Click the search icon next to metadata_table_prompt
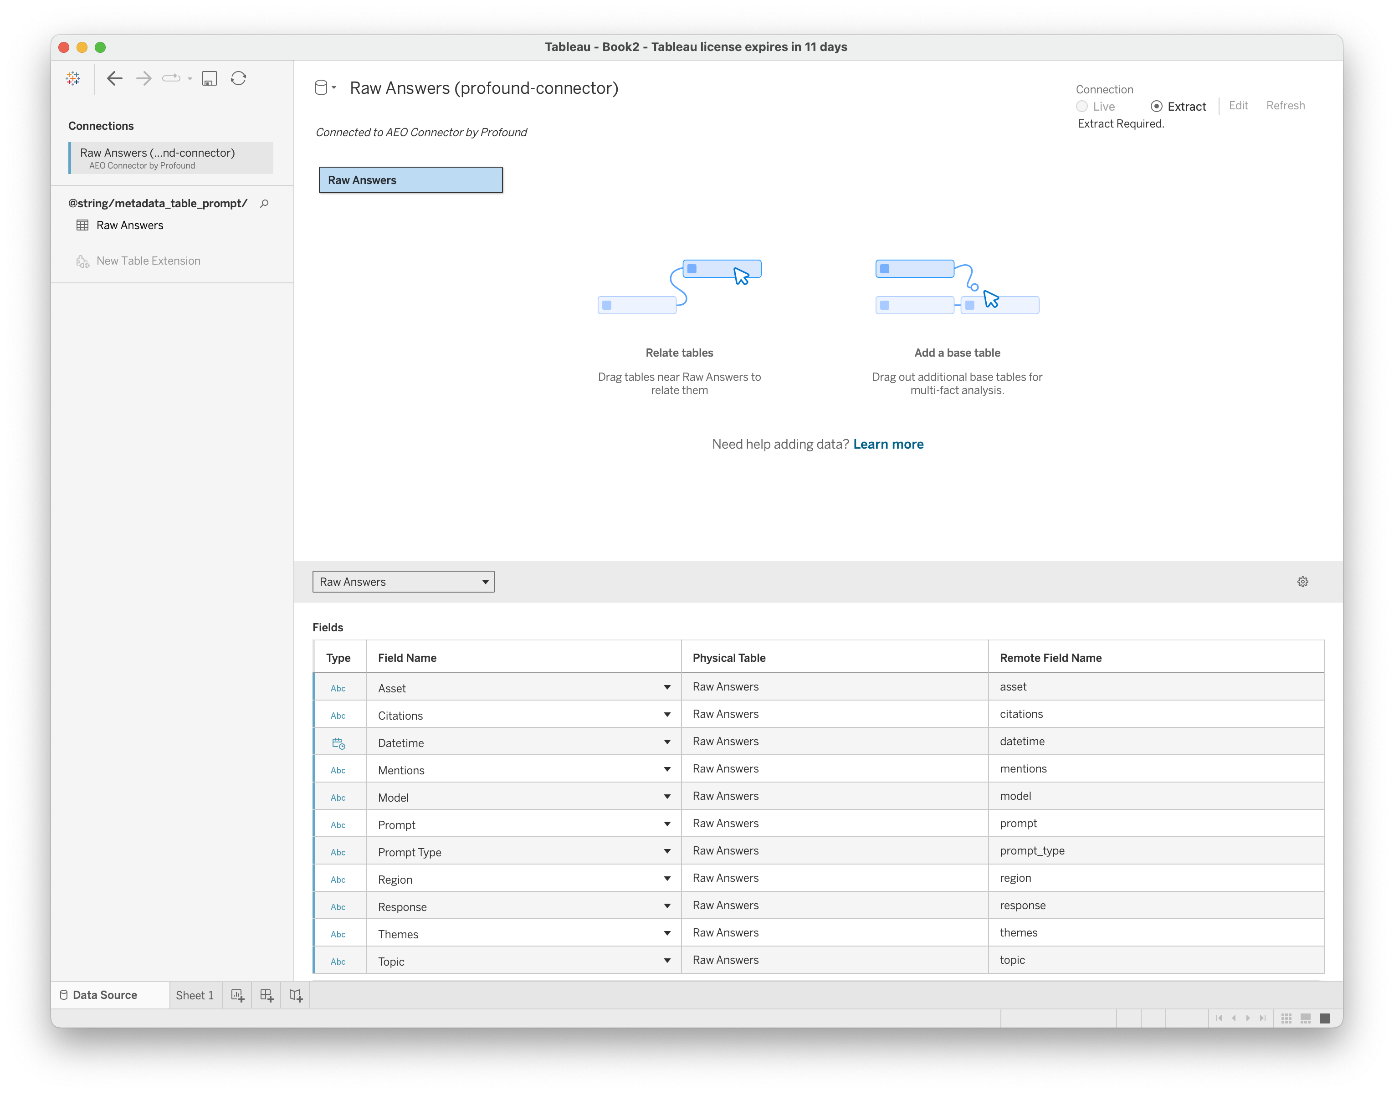Screen dimensions: 1394x1095 coord(264,203)
